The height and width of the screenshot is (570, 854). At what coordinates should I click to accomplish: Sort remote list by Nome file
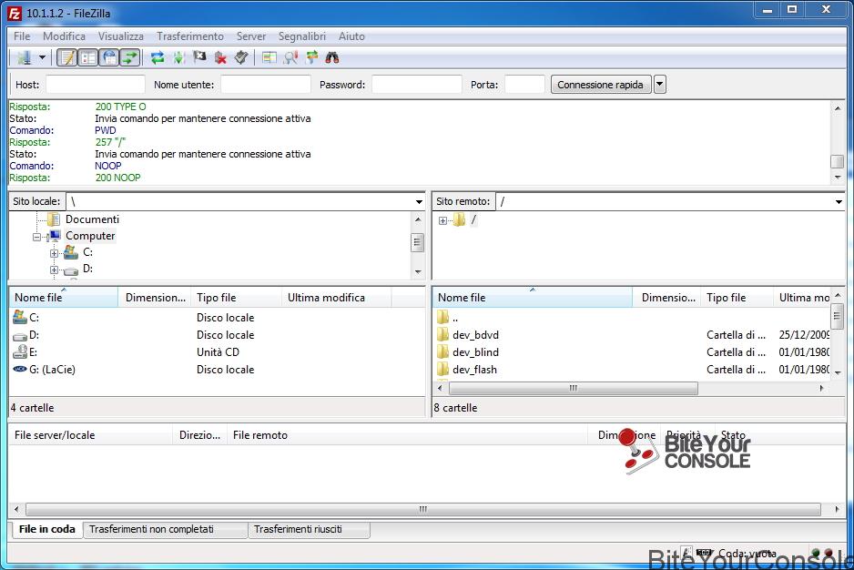pyautogui.click(x=532, y=298)
